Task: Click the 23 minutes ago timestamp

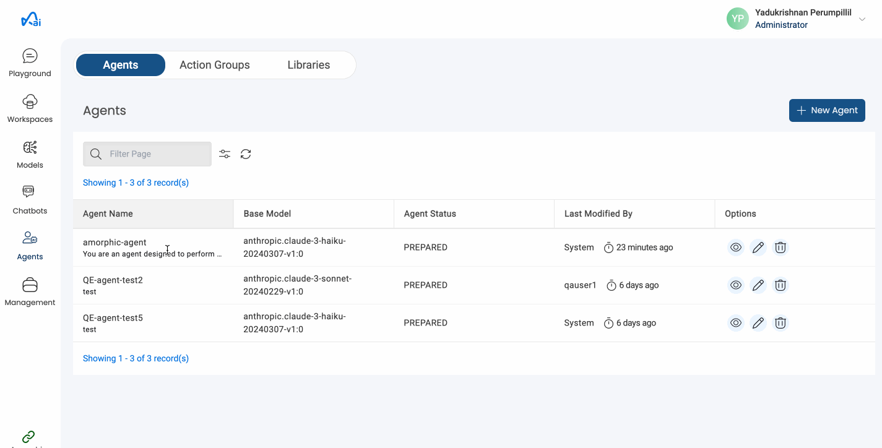Action: pyautogui.click(x=644, y=248)
